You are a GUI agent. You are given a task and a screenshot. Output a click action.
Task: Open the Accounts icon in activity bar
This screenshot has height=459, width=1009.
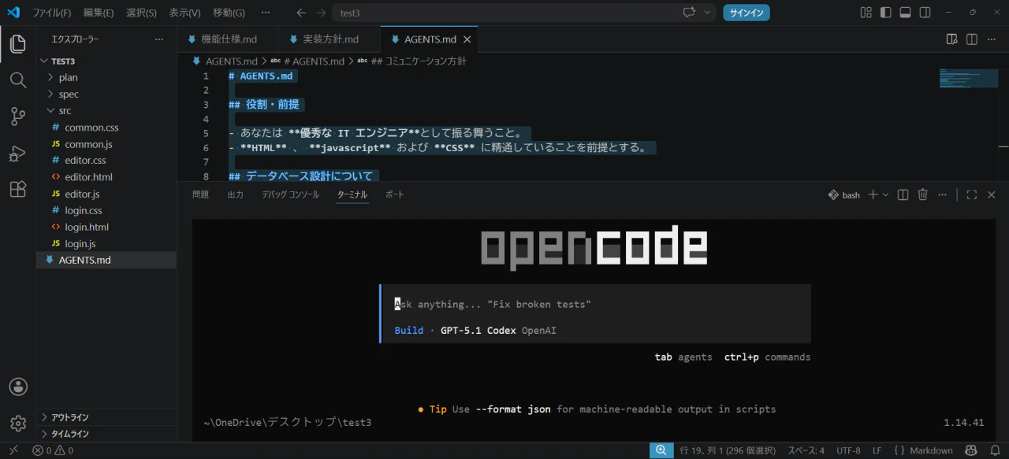click(17, 387)
